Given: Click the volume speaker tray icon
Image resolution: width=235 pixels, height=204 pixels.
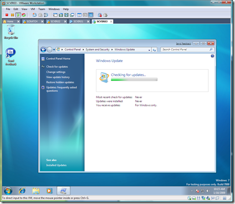Looking at the screenshot, I should pyautogui.click(x=208, y=191).
